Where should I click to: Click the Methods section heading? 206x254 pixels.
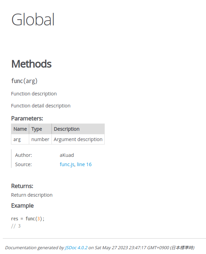(31, 64)
